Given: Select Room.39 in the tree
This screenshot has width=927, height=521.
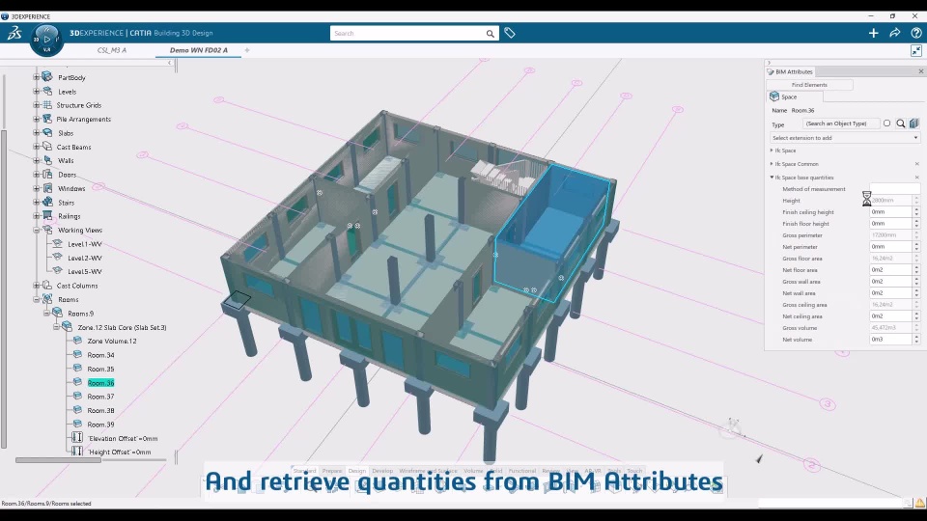Looking at the screenshot, I should (x=100, y=425).
